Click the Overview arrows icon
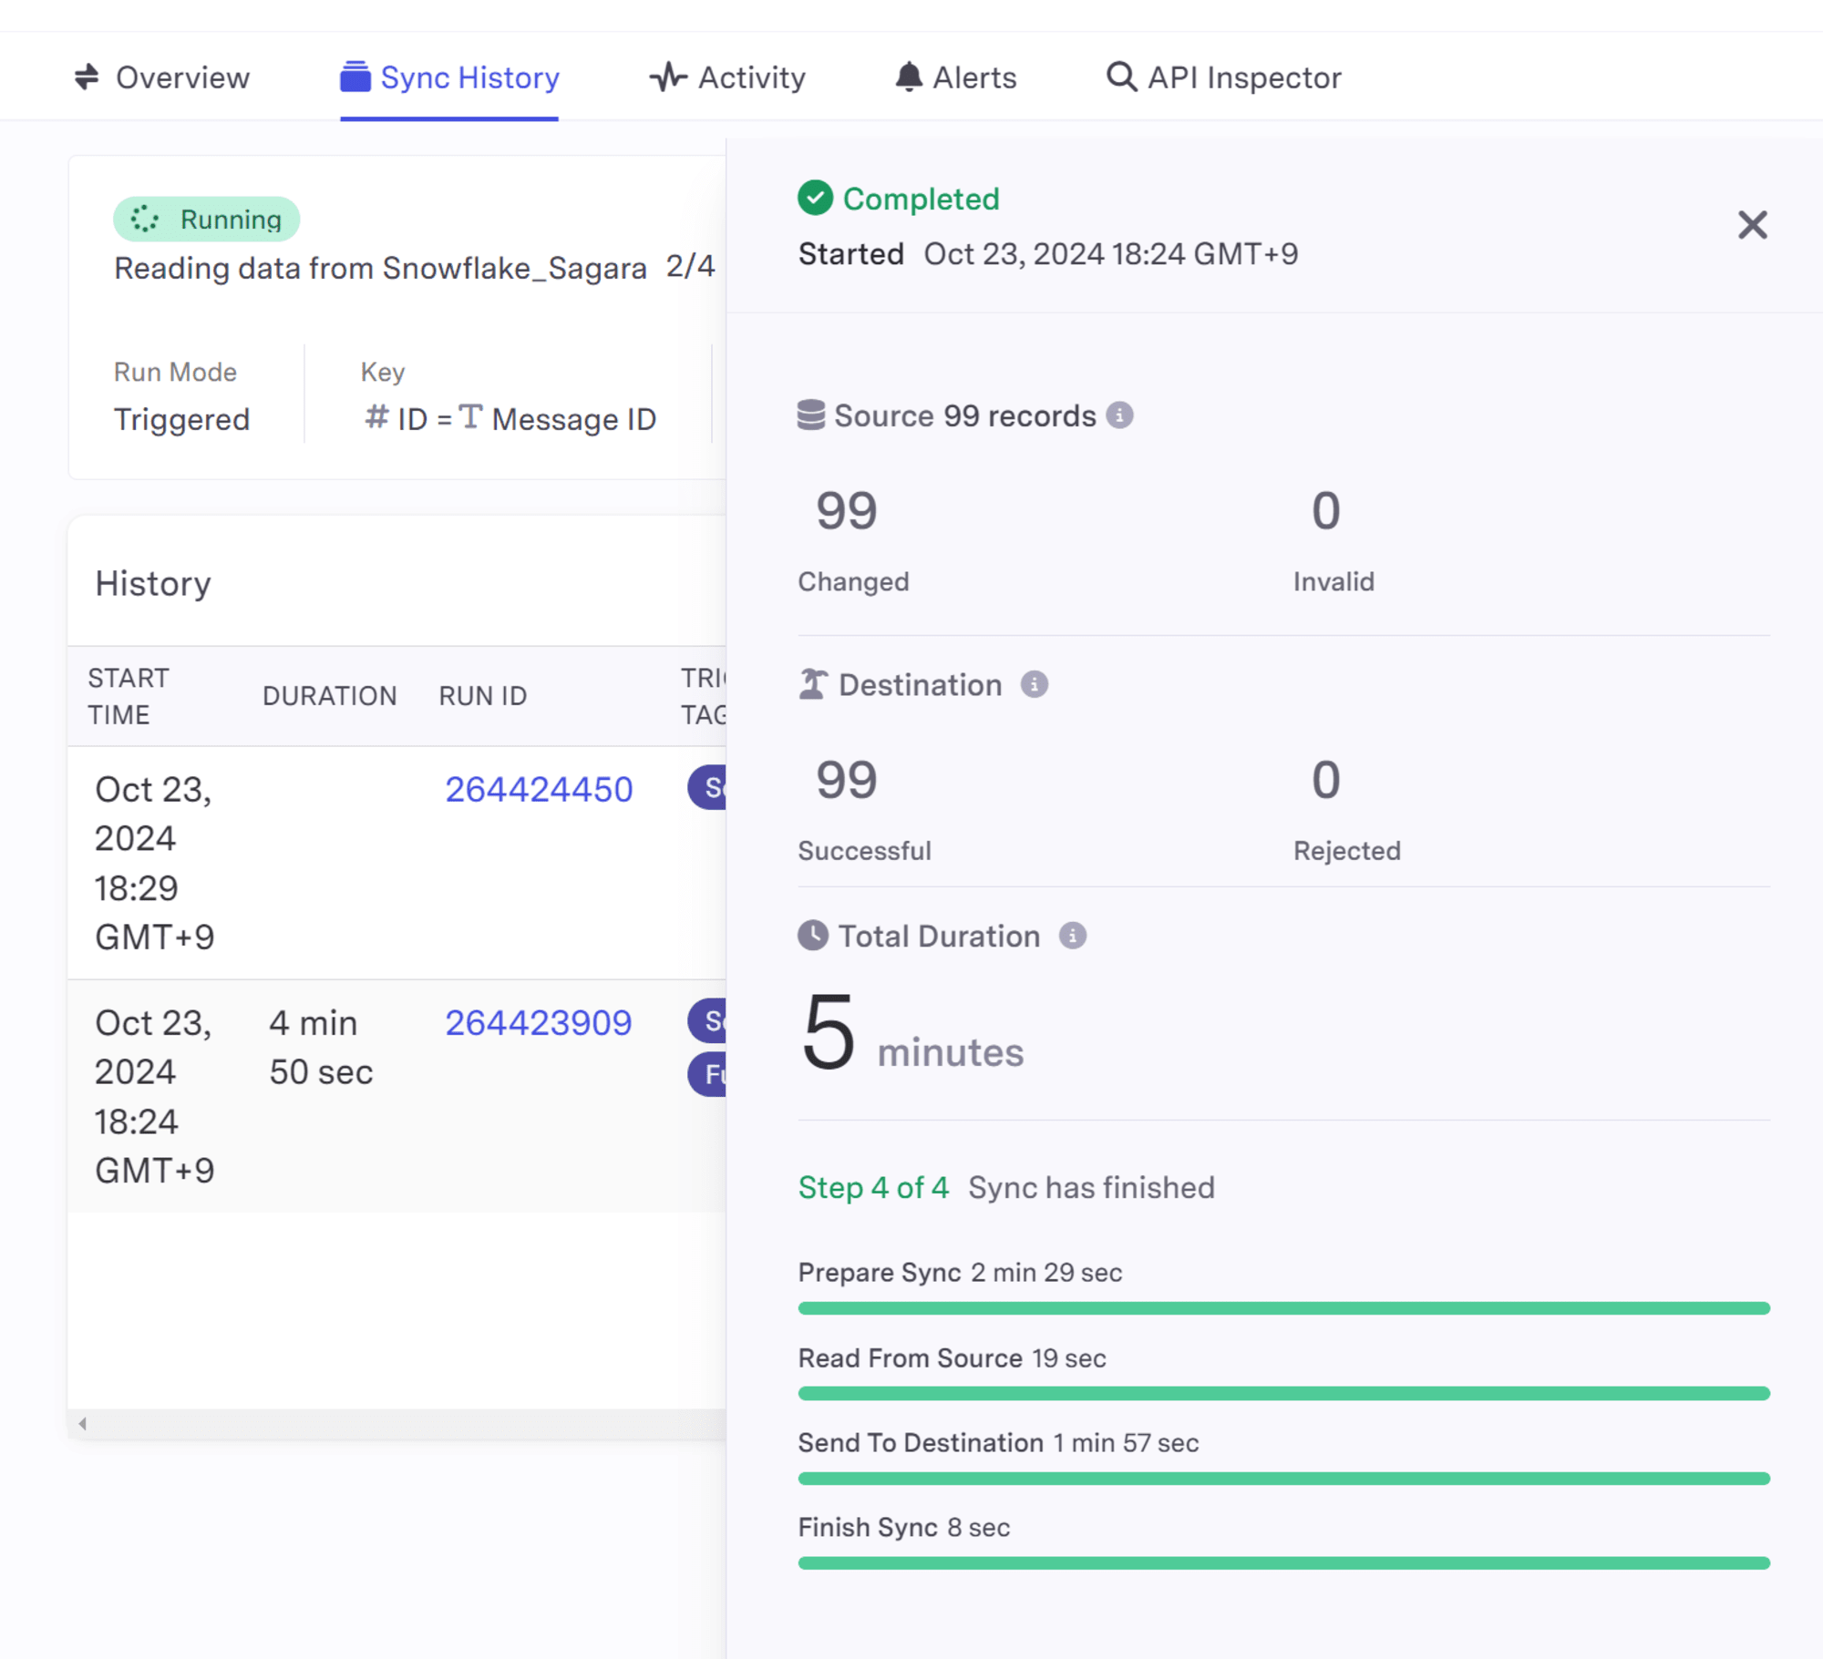Viewport: 1823px width, 1659px height. tap(87, 77)
